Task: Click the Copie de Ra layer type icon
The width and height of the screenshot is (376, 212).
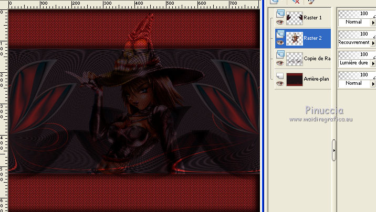Action: pyautogui.click(x=280, y=54)
